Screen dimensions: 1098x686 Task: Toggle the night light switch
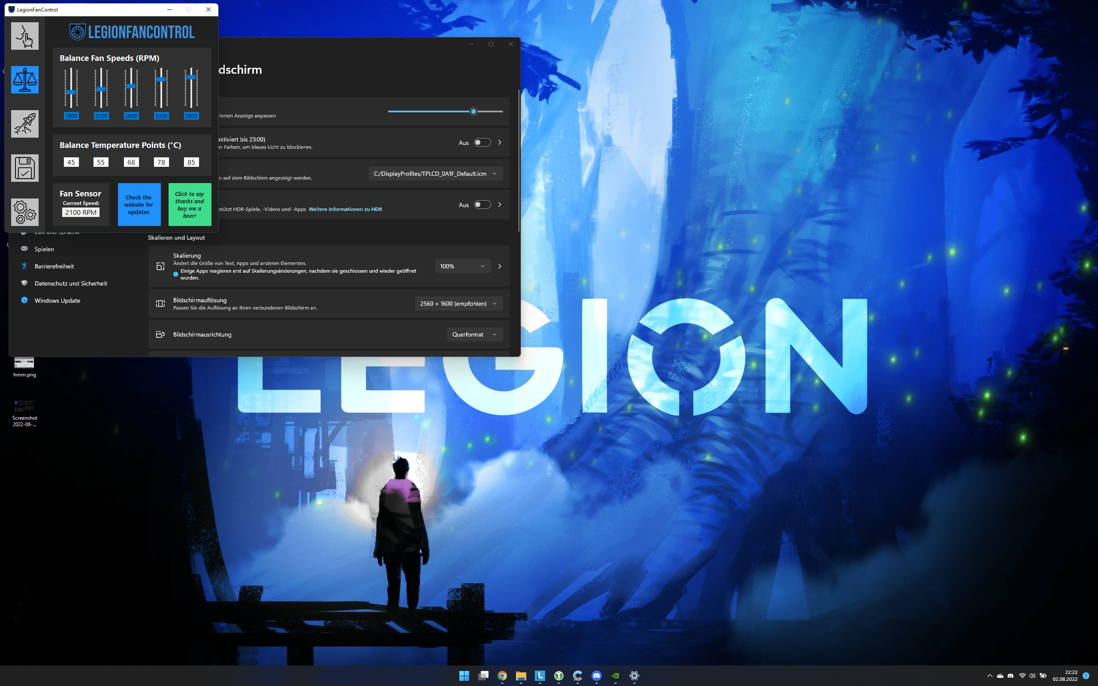[x=482, y=142]
